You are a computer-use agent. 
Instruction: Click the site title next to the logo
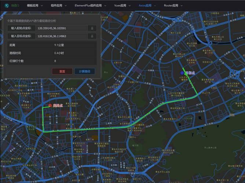pyautogui.click(x=15, y=5)
